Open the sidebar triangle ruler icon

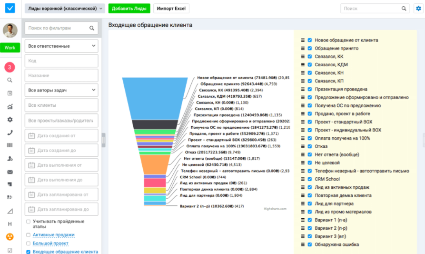click(x=10, y=211)
